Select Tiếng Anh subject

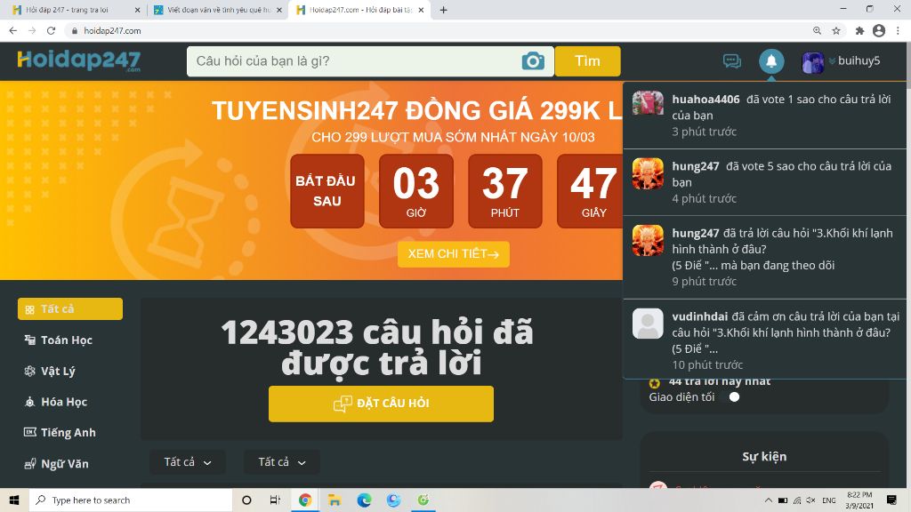pyautogui.click(x=68, y=433)
